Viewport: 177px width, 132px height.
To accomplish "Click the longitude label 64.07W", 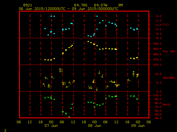I will 101,5.
